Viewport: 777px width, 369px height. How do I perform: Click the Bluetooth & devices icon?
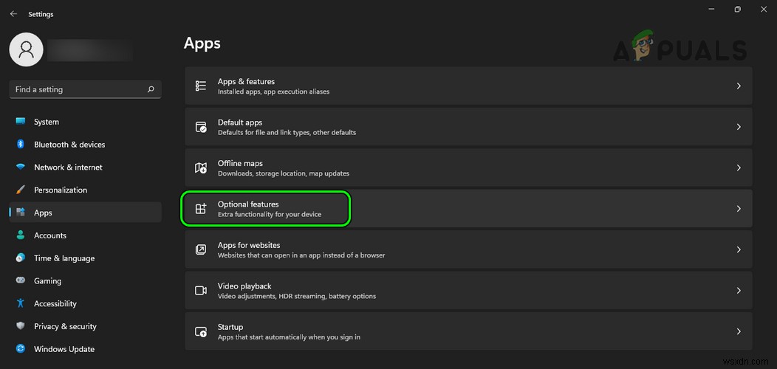click(x=21, y=145)
